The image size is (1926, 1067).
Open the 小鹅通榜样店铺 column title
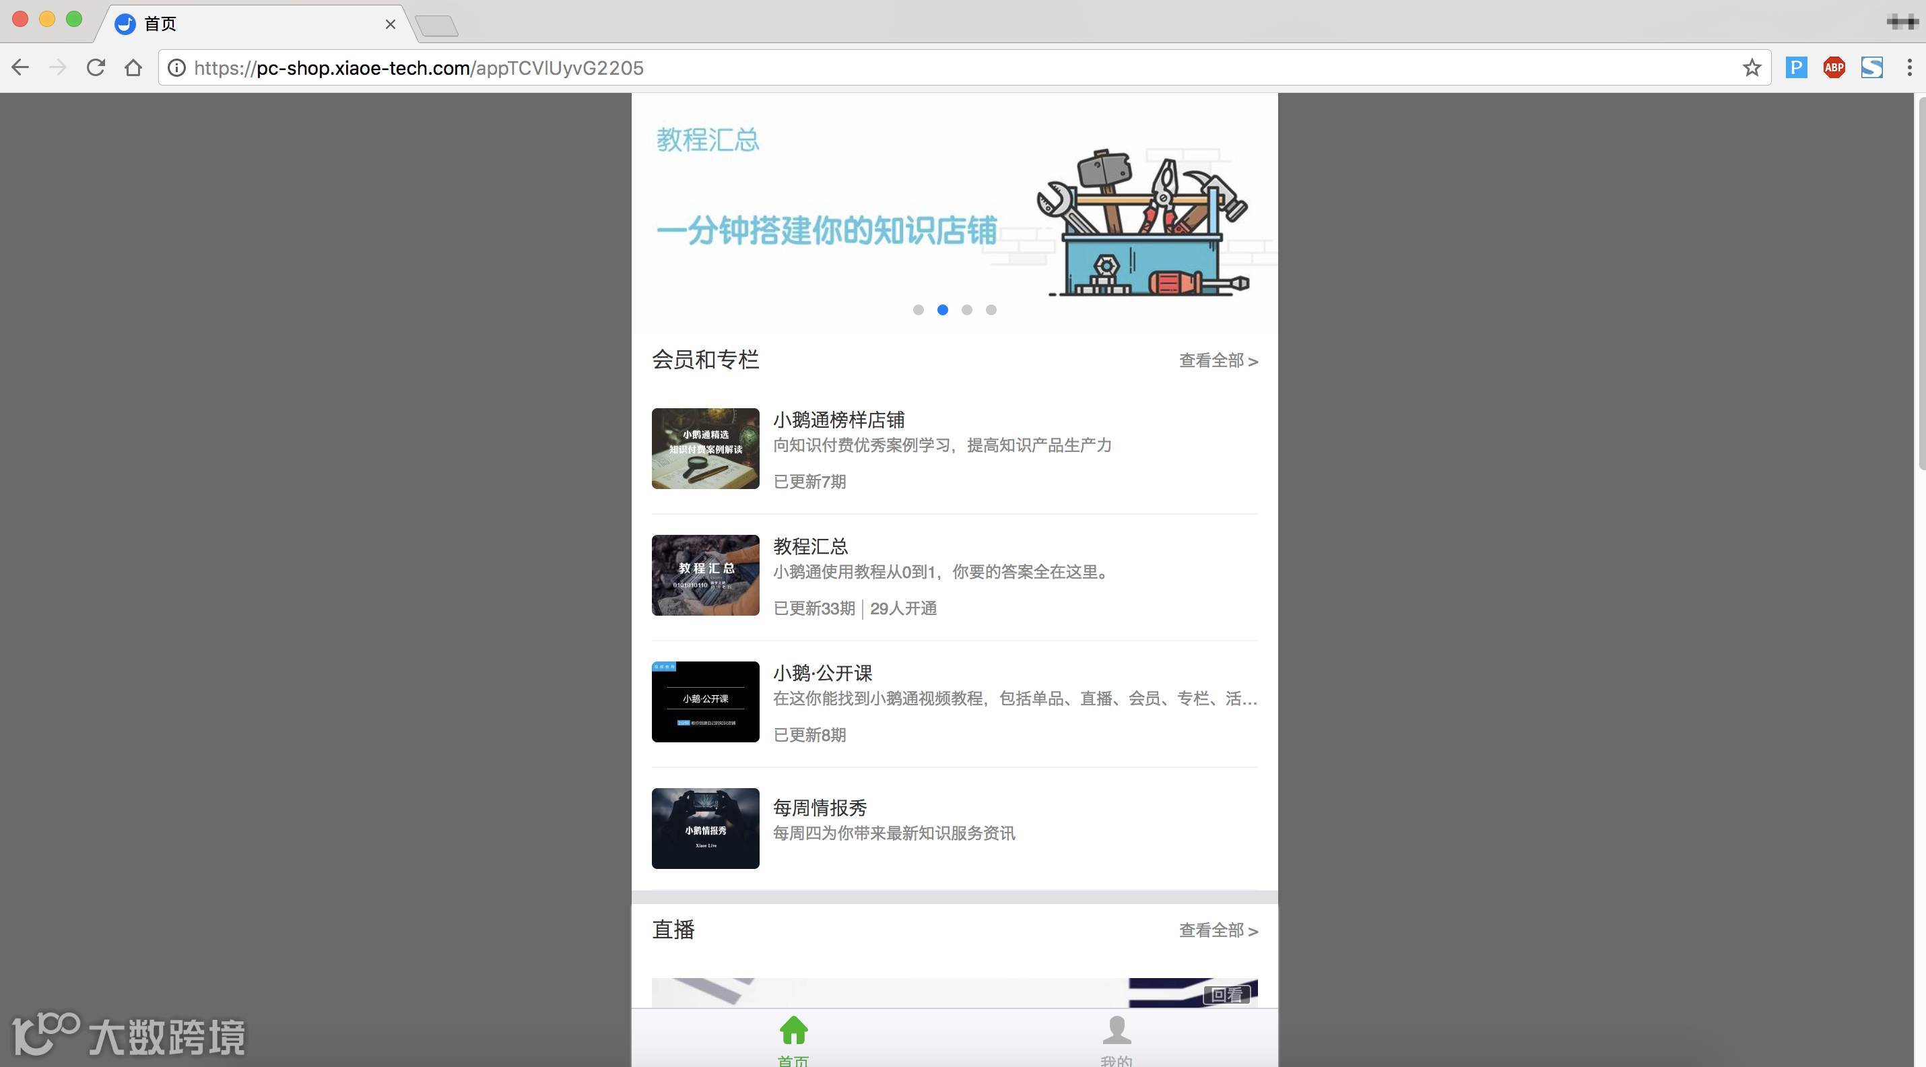(x=838, y=420)
